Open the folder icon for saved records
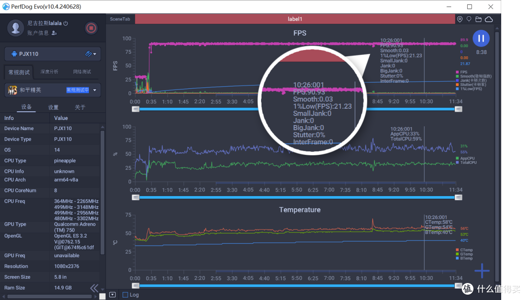Image resolution: width=525 pixels, height=300 pixels. click(x=478, y=19)
